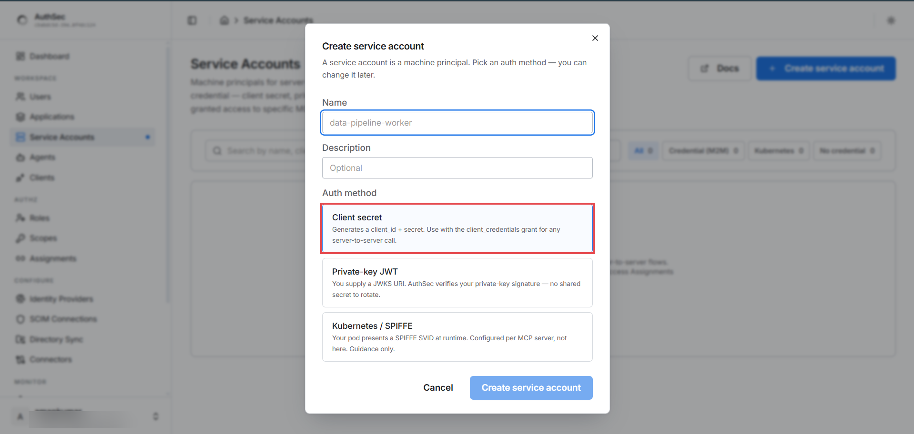This screenshot has height=434, width=914.
Task: Click the Description optional field
Action: pos(457,168)
